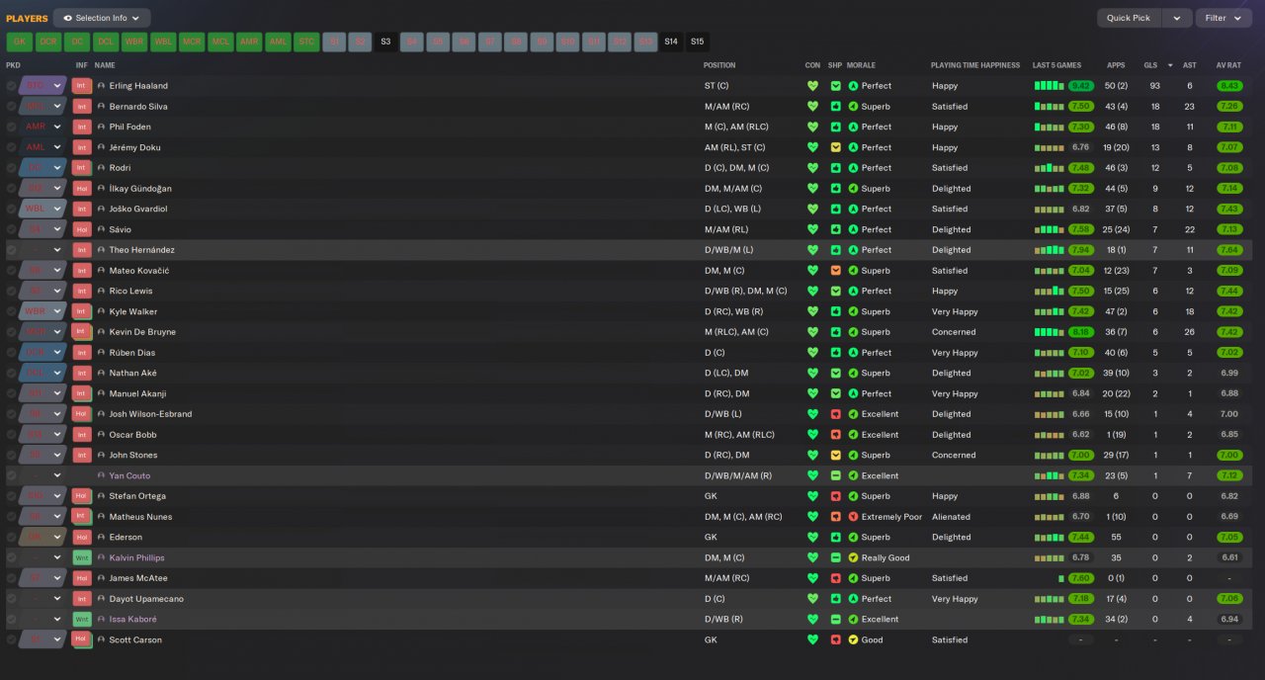Image resolution: width=1265 pixels, height=680 pixels.
Task: Toggle the pick circle for Dayot Upamecano
Action: pyautogui.click(x=11, y=599)
